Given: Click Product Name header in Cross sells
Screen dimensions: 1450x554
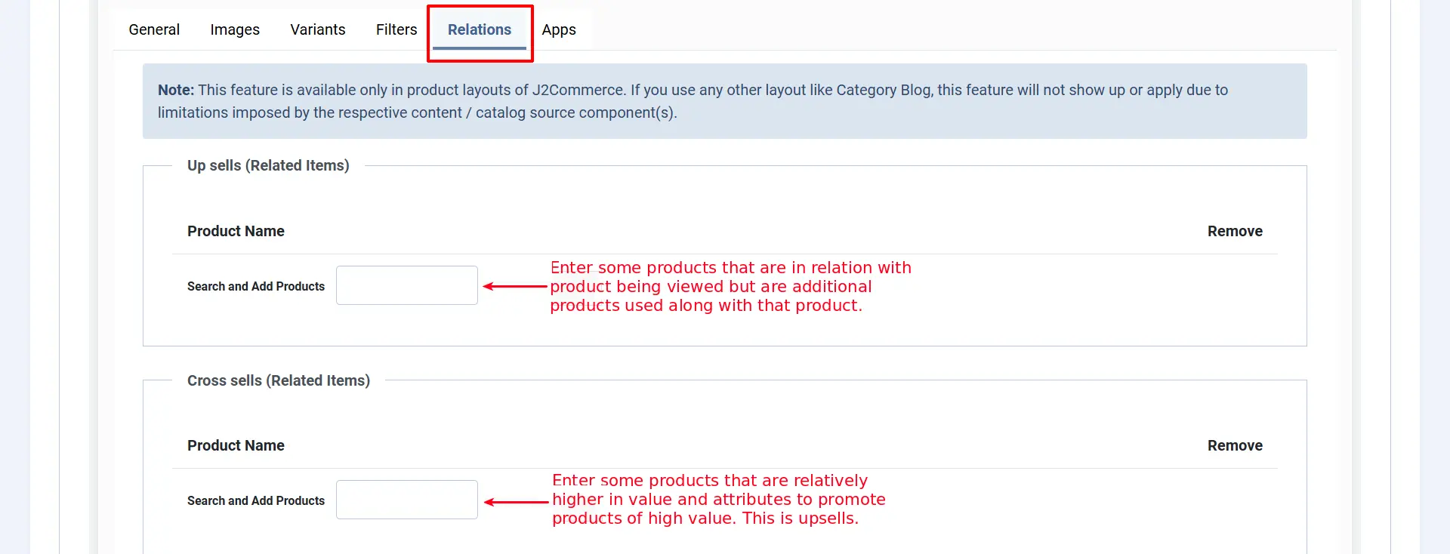Looking at the screenshot, I should pyautogui.click(x=236, y=445).
